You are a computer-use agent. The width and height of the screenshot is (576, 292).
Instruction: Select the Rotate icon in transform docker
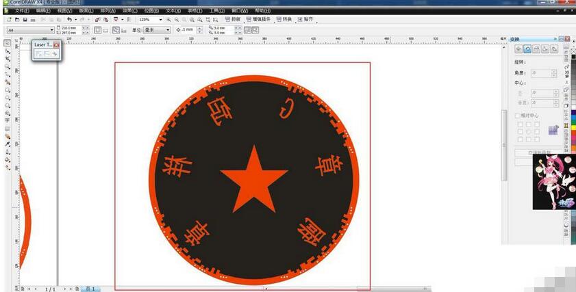point(527,49)
